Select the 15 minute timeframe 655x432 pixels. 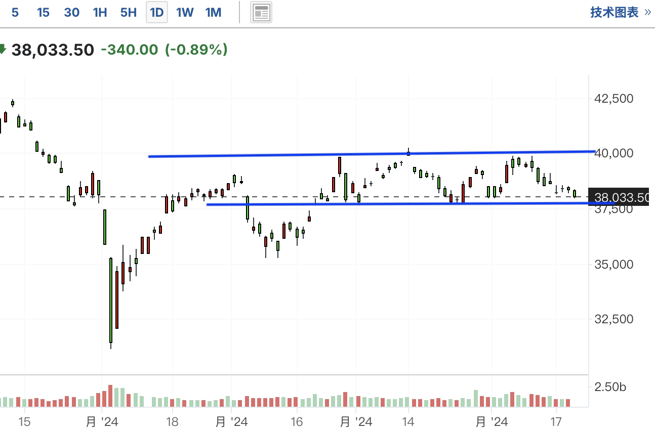[43, 13]
